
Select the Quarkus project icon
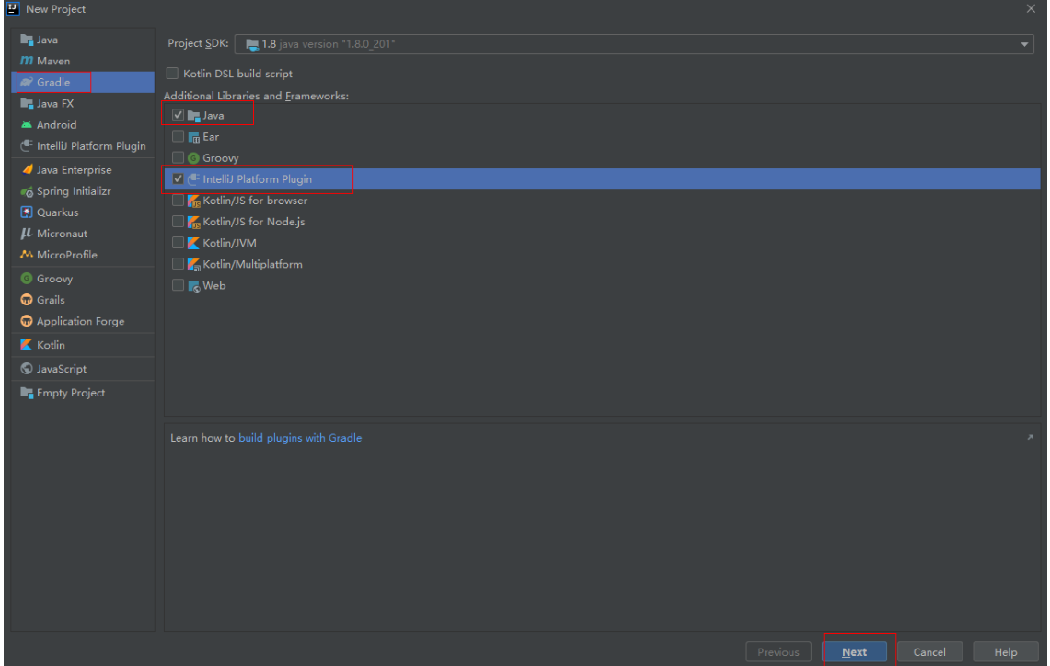point(27,212)
